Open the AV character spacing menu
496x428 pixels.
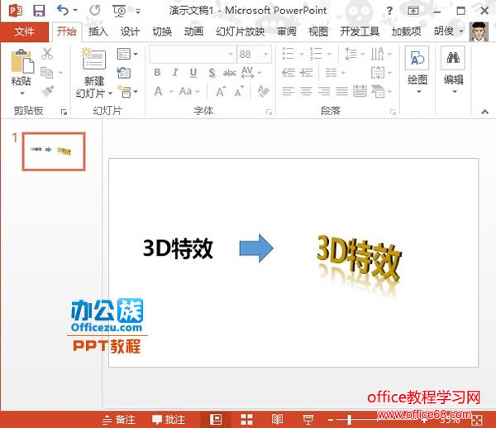(251, 73)
